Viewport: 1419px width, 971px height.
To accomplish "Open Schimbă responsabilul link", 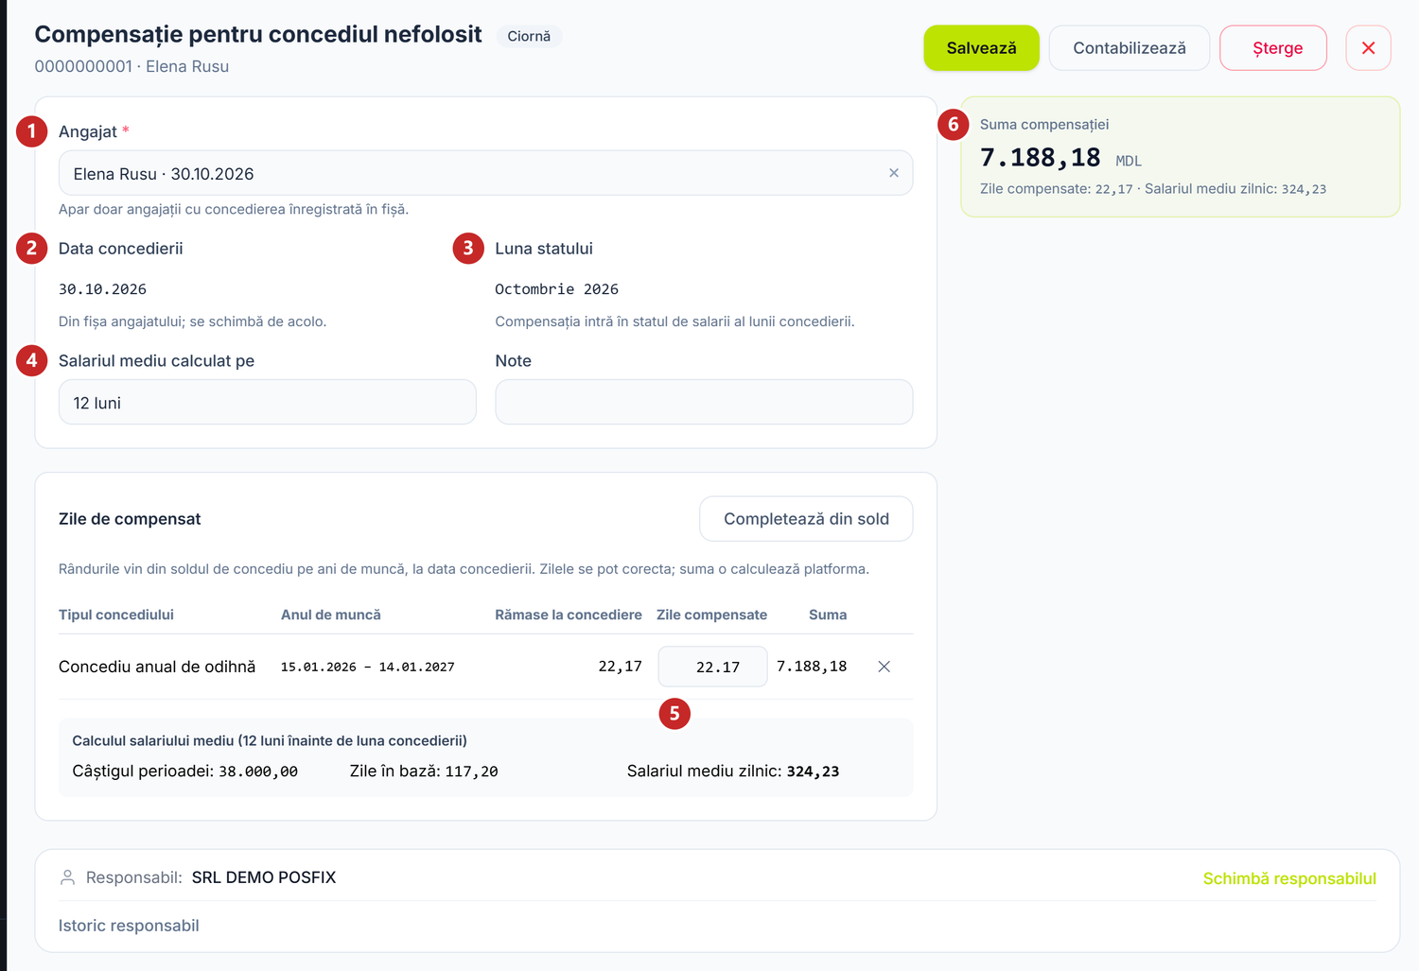I will point(1289,878).
